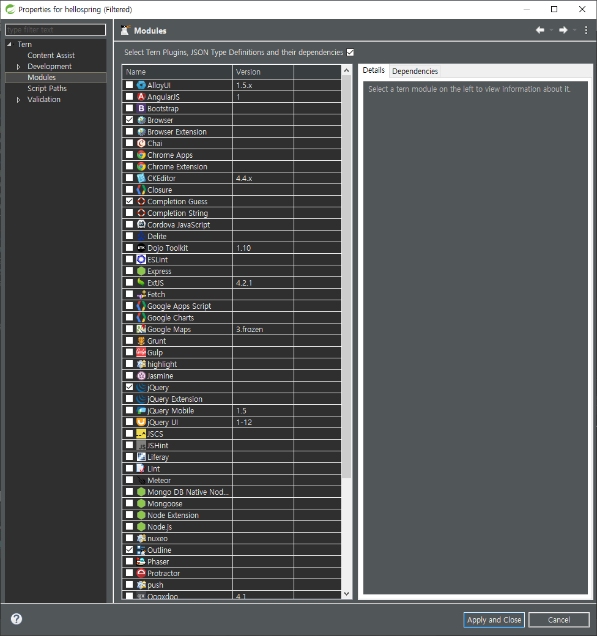This screenshot has width=597, height=636.
Task: Click the Liferay icon
Action: point(141,457)
